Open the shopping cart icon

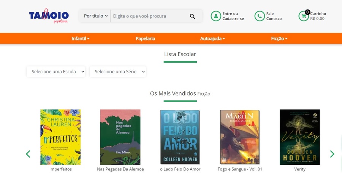click(x=304, y=16)
